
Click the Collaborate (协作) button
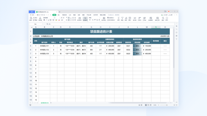point(166,15)
